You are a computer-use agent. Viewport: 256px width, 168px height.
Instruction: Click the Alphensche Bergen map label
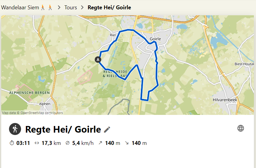coord(29,93)
